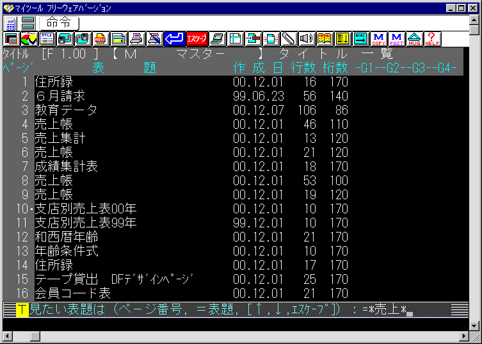Click the yellow T prompt indicator
This screenshot has width=482, height=344.
pyautogui.click(x=22, y=310)
